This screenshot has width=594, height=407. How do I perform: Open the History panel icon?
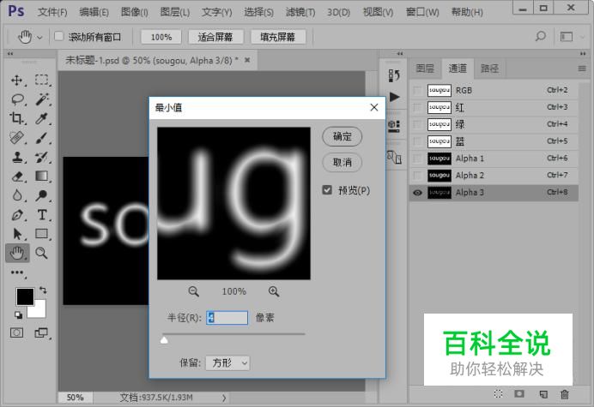(394, 75)
